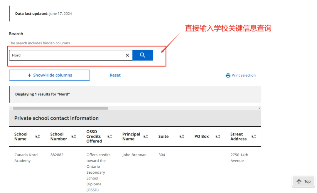Clear the search field with the X icon
This screenshot has width=317, height=193.
coord(127,55)
